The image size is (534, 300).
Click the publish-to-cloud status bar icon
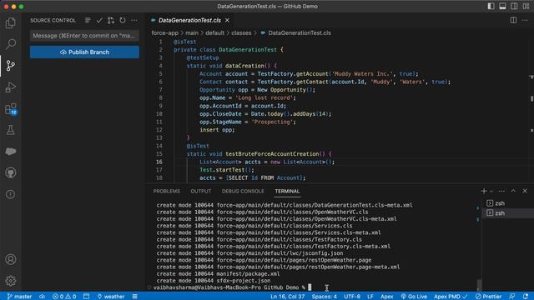pos(42,297)
